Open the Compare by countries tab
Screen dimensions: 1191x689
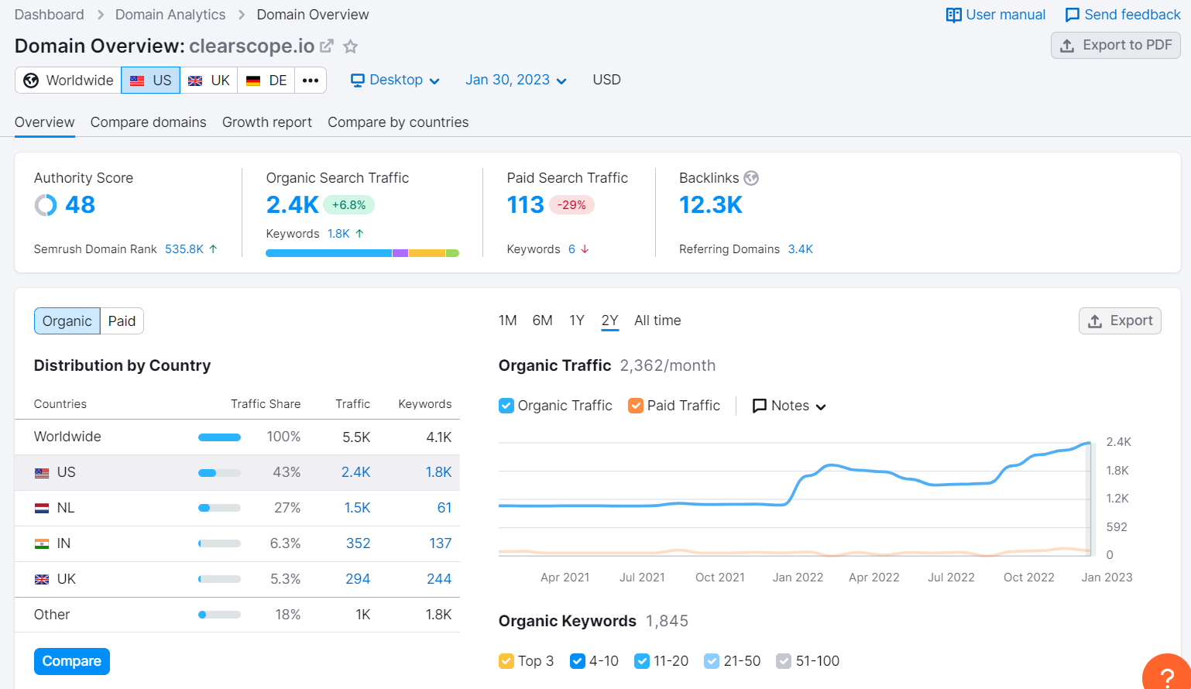point(398,122)
